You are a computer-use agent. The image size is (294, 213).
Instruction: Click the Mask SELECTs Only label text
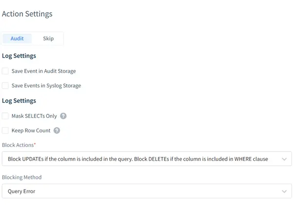[34, 116]
